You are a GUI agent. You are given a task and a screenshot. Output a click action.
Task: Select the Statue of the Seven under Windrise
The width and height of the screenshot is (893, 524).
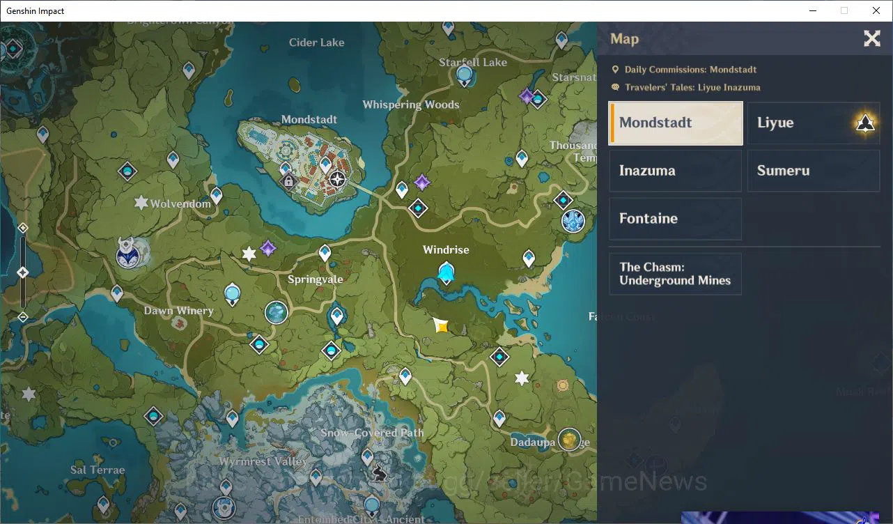click(x=446, y=272)
